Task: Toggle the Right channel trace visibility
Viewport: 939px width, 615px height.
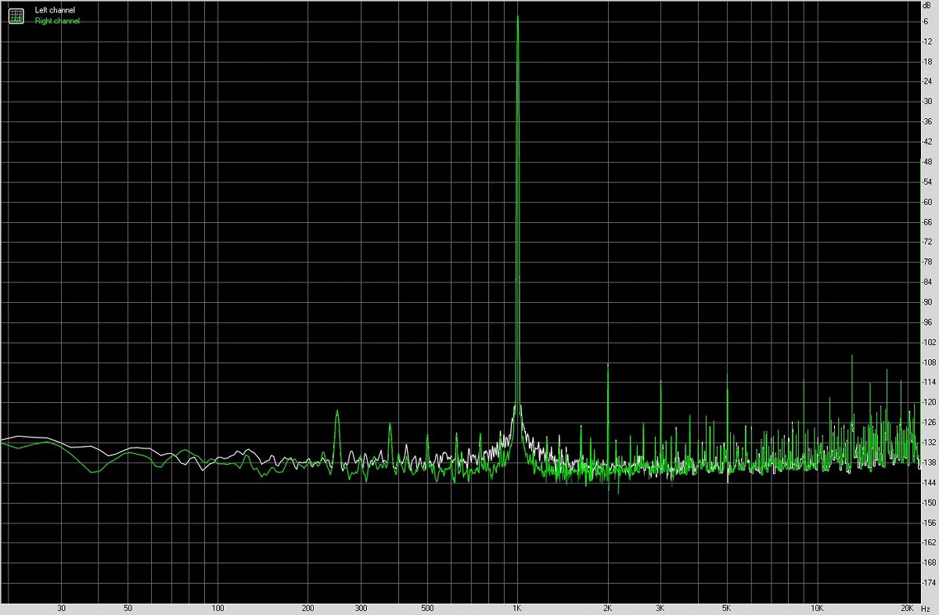Action: tap(58, 21)
